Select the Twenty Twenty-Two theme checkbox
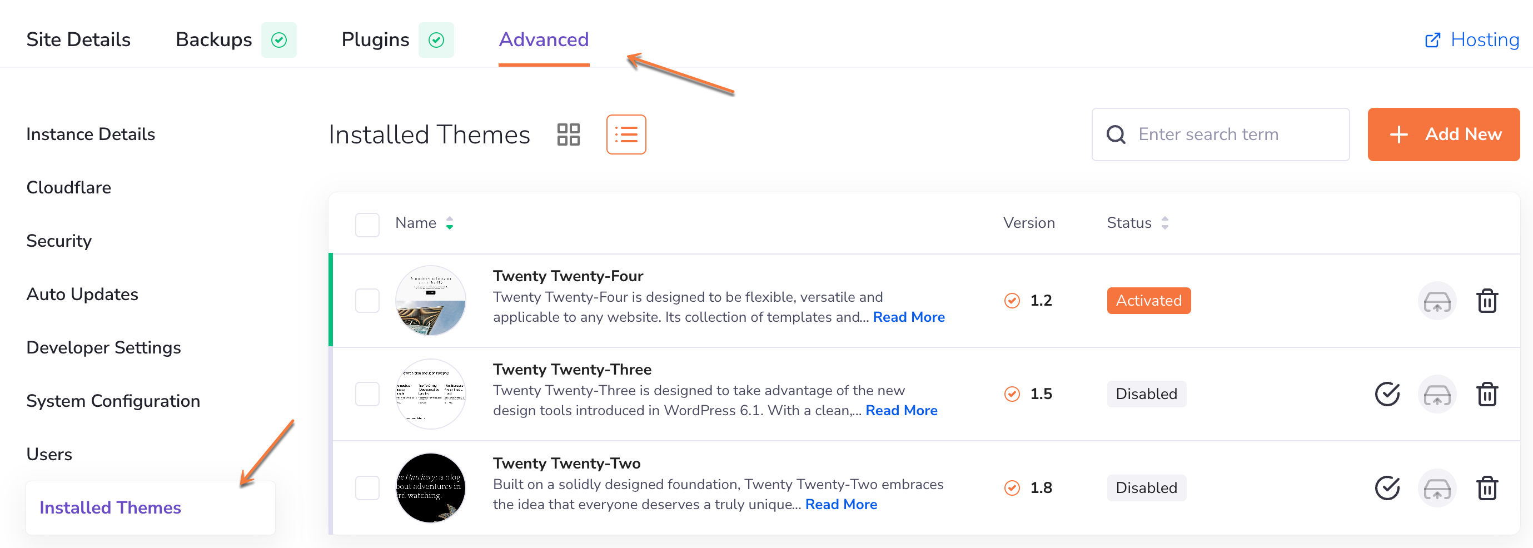 [367, 489]
